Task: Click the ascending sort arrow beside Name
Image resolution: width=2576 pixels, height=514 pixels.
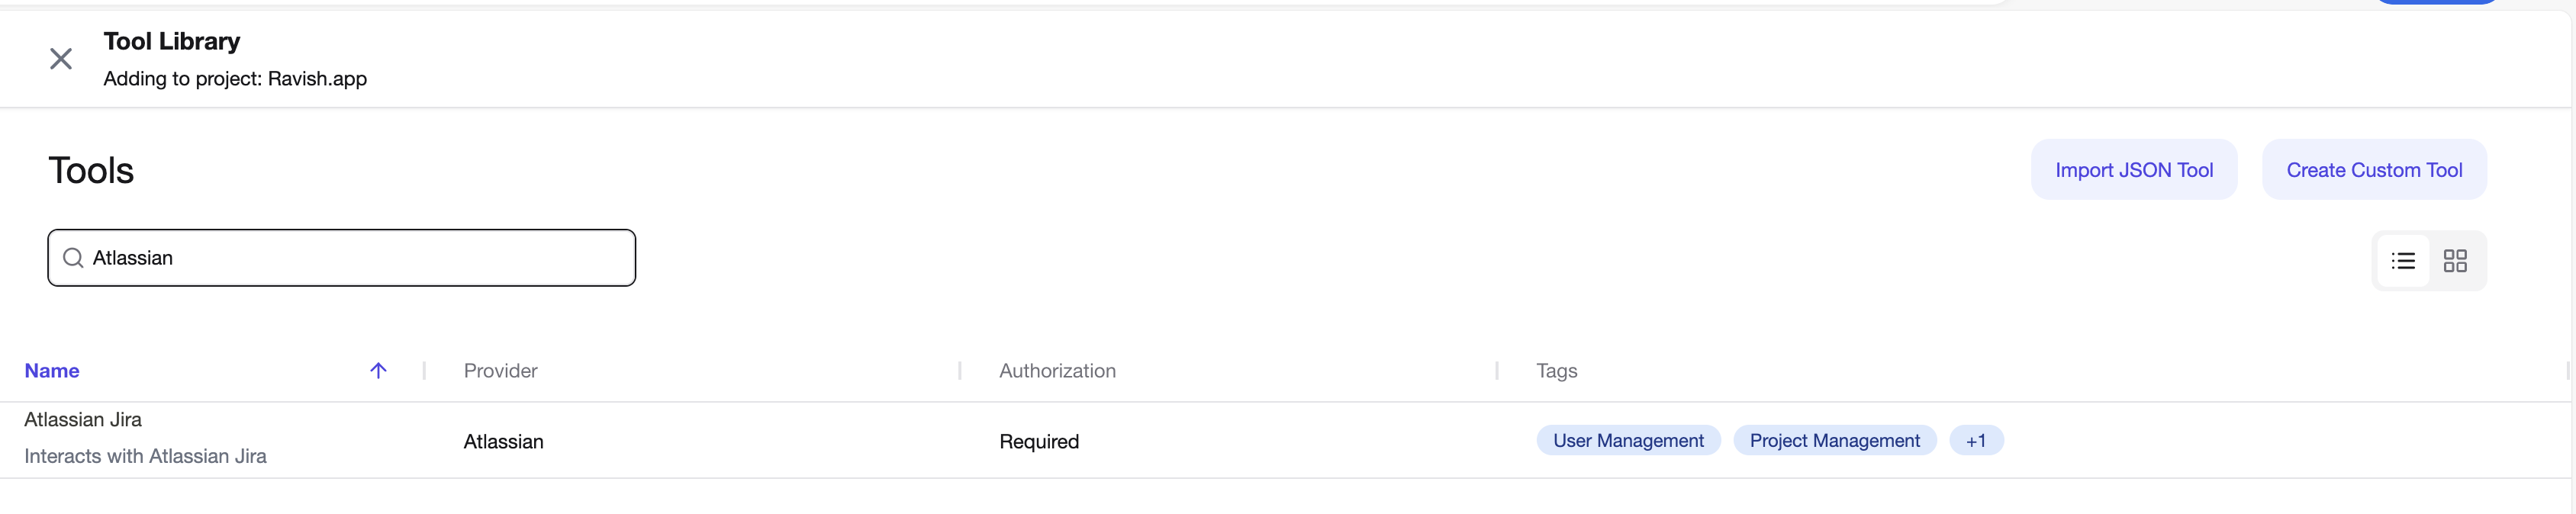Action: (378, 370)
